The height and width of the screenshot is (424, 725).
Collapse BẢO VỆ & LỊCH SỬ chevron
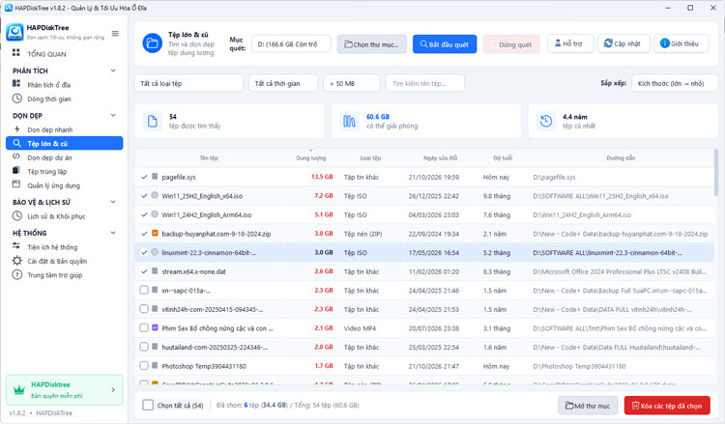(x=113, y=202)
